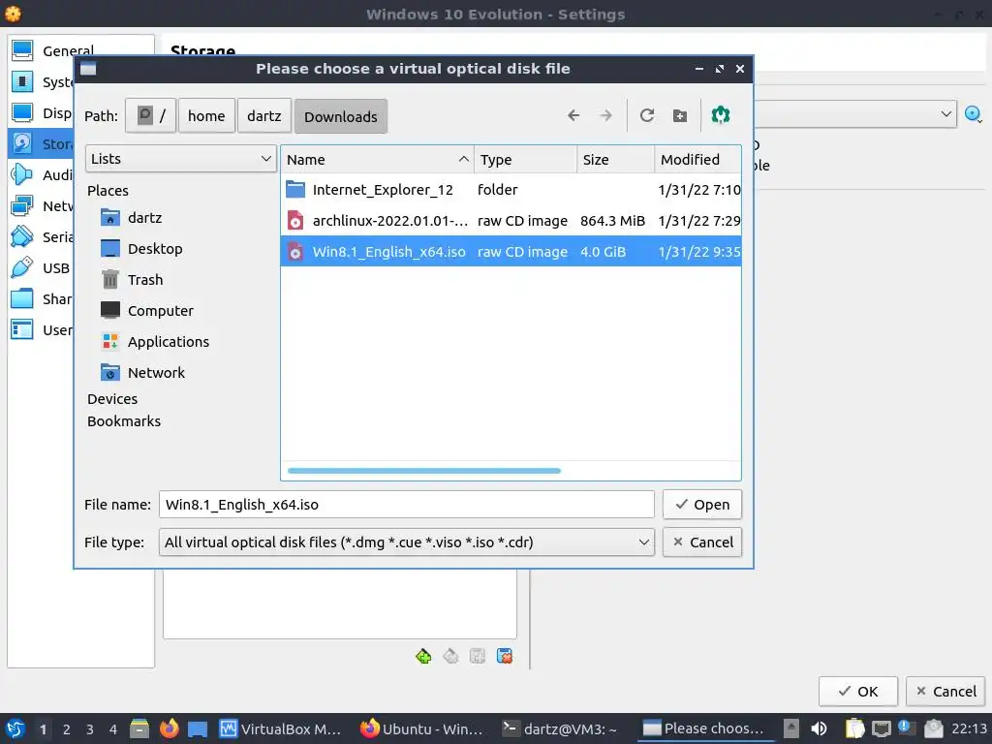Open Audio settings category
This screenshot has width=992, height=744.
click(x=42, y=174)
